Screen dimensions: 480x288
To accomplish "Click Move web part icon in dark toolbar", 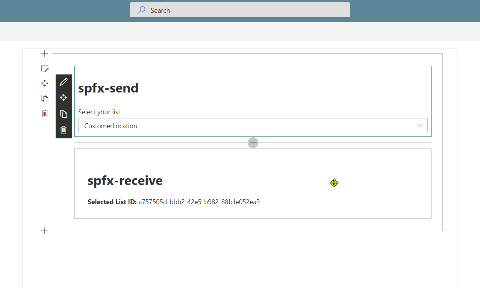I will pyautogui.click(x=64, y=98).
